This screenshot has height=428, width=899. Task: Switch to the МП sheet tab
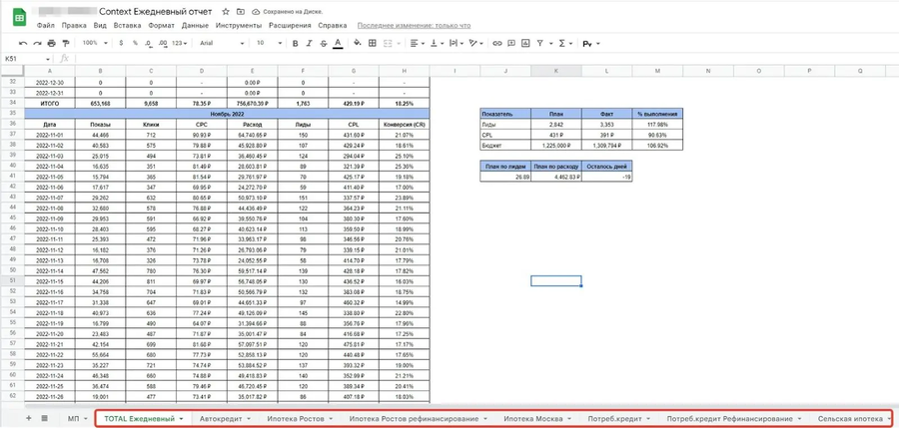coord(73,419)
